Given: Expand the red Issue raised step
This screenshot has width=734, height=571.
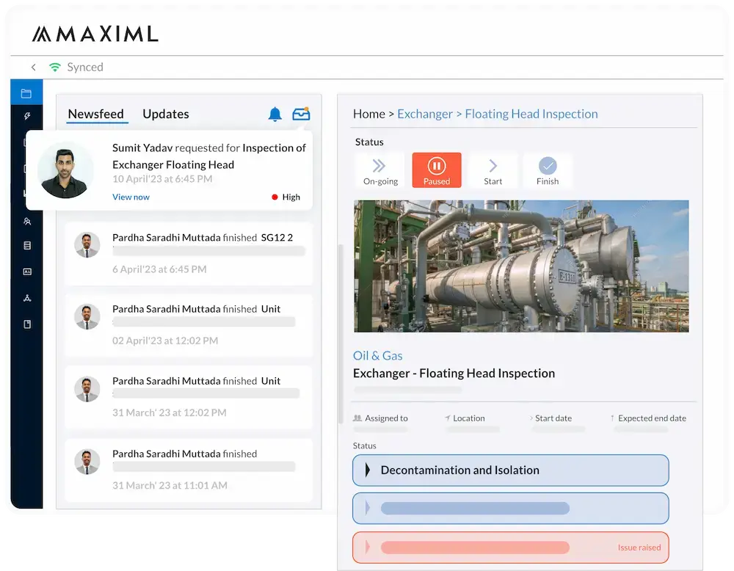Looking at the screenshot, I should pyautogui.click(x=510, y=547).
